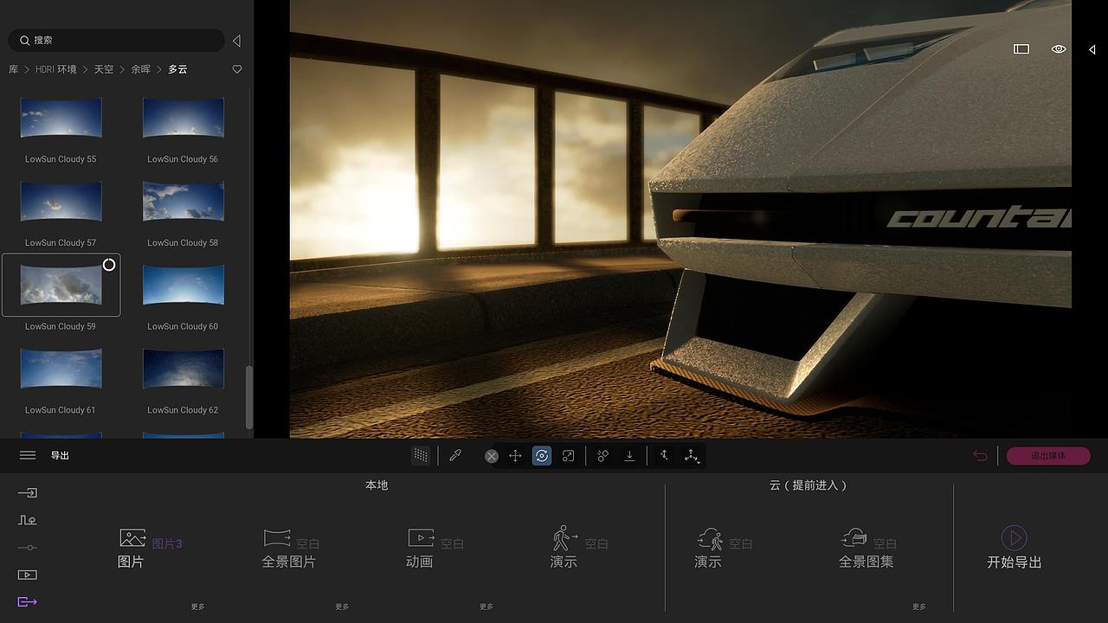The height and width of the screenshot is (623, 1108).
Task: Go to the 余晖 breadcrumb
Action: (x=141, y=69)
